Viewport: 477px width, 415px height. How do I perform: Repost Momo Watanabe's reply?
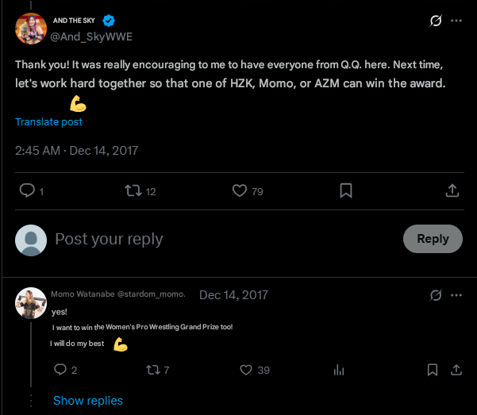coord(153,370)
